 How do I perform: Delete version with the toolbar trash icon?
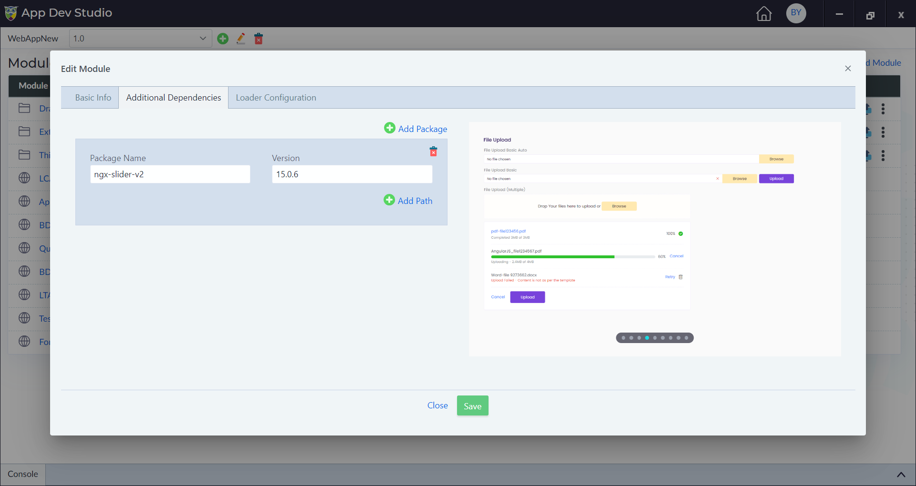[x=259, y=39]
